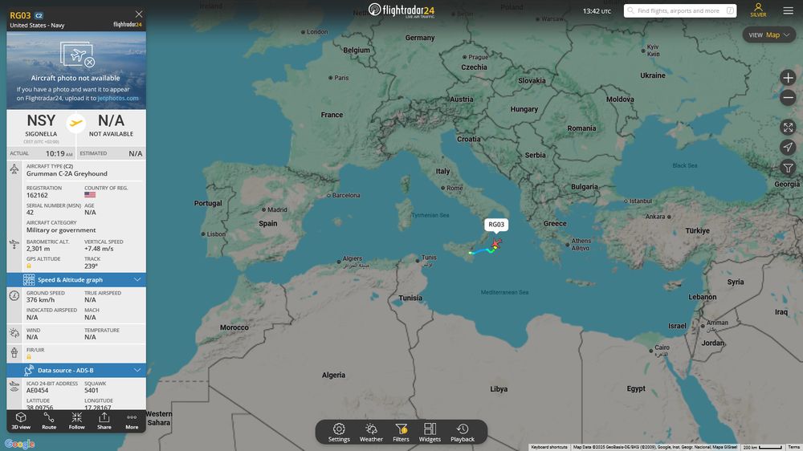
Task: Open the Filters tool in bottom bar
Action: click(401, 432)
